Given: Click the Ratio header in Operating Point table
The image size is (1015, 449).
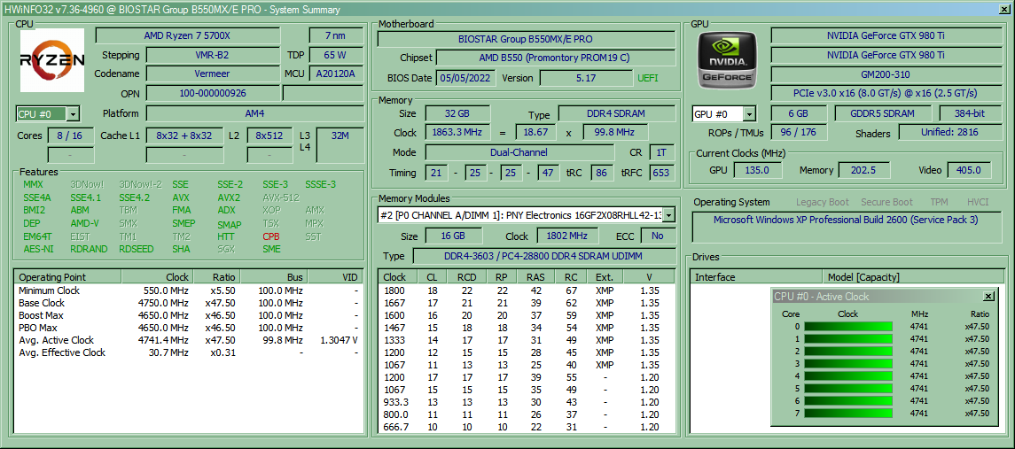Looking at the screenshot, I should click(x=218, y=277).
